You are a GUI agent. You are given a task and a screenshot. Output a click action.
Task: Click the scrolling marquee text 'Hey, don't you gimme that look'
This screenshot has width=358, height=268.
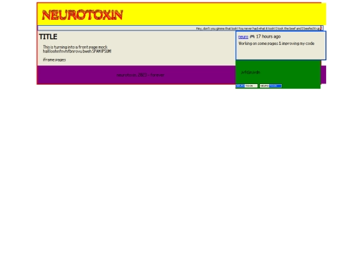[259, 28]
